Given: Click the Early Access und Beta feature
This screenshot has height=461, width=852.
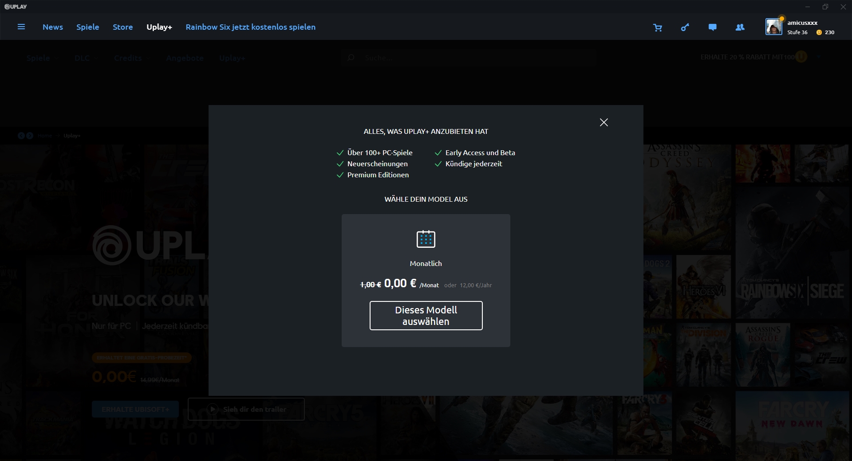Looking at the screenshot, I should [480, 152].
